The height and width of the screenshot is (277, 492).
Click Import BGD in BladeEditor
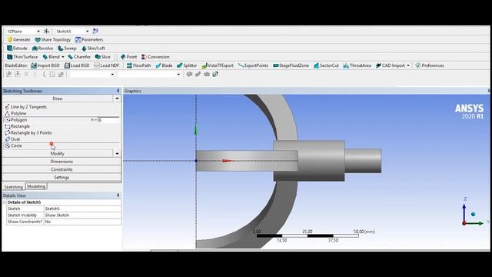[45, 65]
